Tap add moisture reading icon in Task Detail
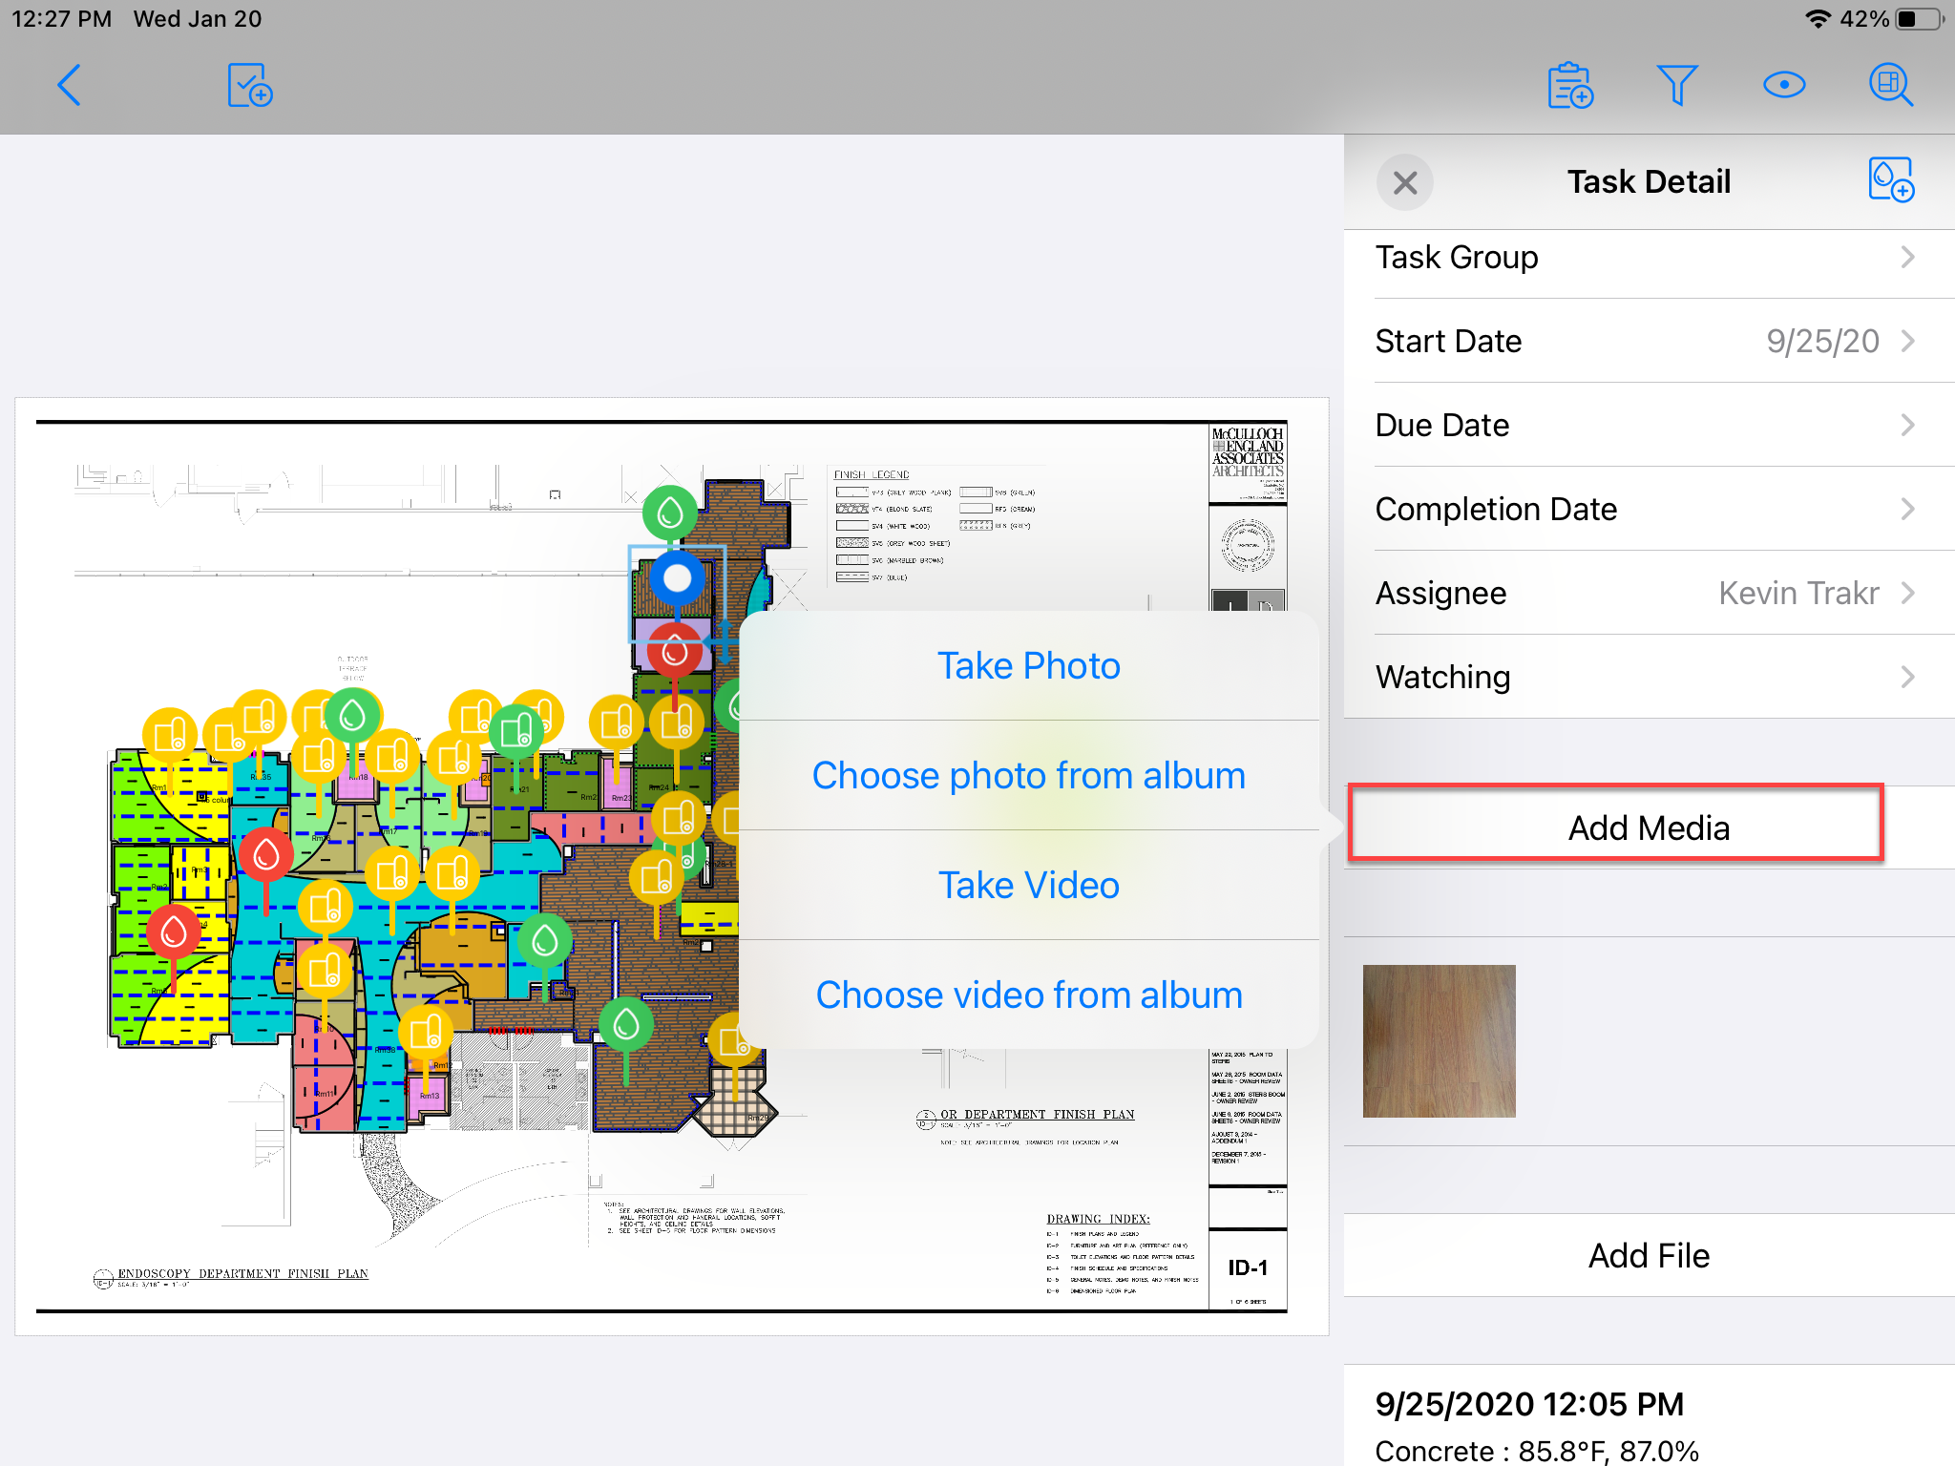 pos(1890,180)
